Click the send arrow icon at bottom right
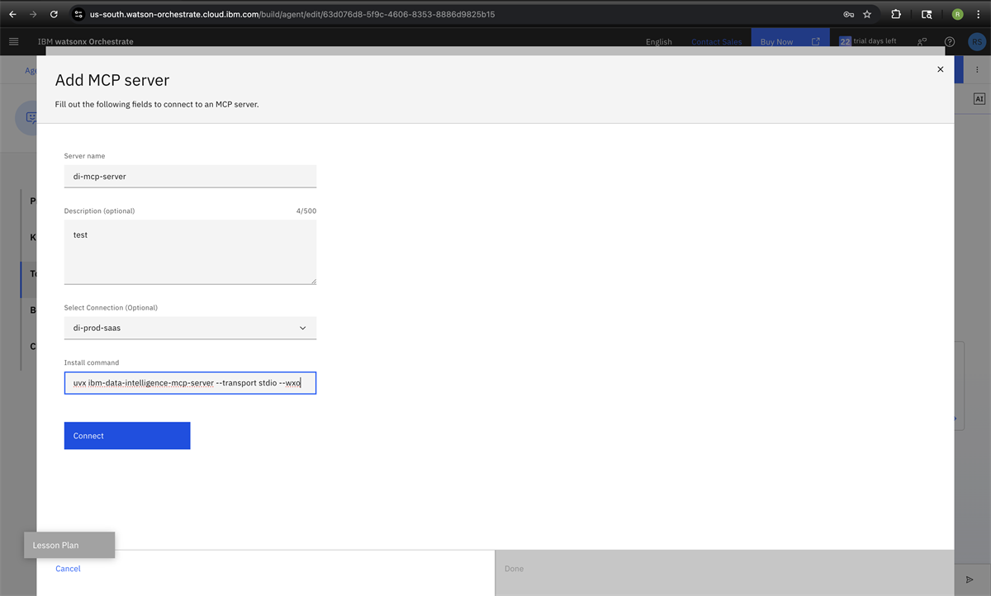Image resolution: width=991 pixels, height=596 pixels. 970,579
